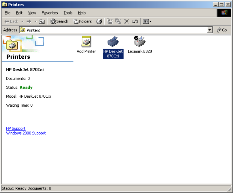Click the Copy To toolbar icon
Image resolution: width=233 pixels, height=193 pixels.
(x=118, y=21)
